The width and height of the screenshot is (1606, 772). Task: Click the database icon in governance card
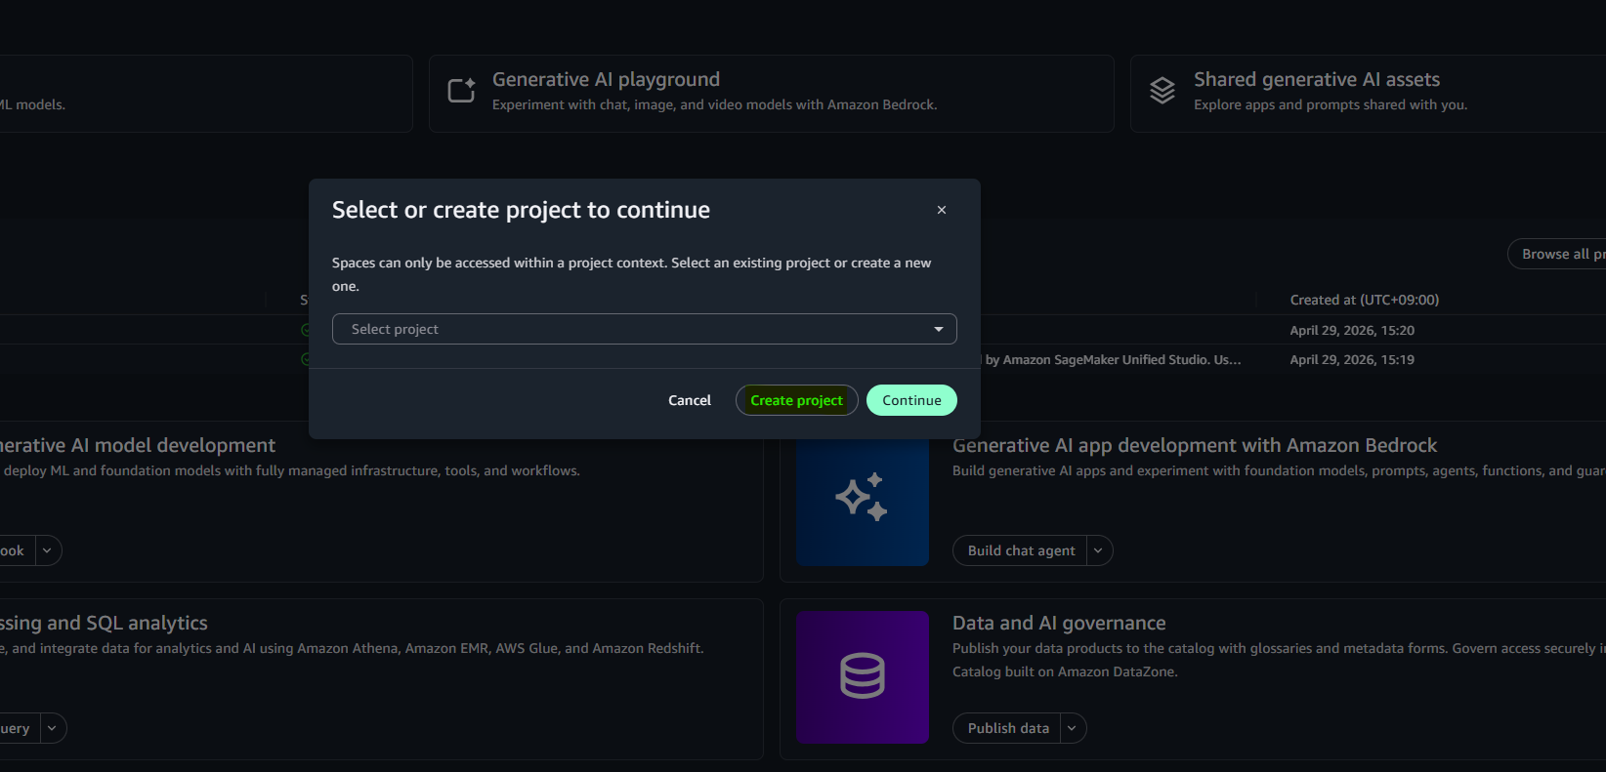click(863, 676)
